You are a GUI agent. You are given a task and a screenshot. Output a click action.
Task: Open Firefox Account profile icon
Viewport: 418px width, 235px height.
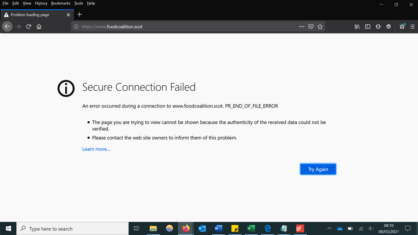(x=378, y=27)
